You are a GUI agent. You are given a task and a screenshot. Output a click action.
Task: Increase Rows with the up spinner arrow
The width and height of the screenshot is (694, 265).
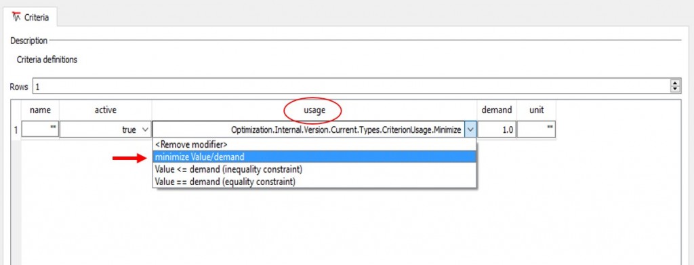click(676, 83)
